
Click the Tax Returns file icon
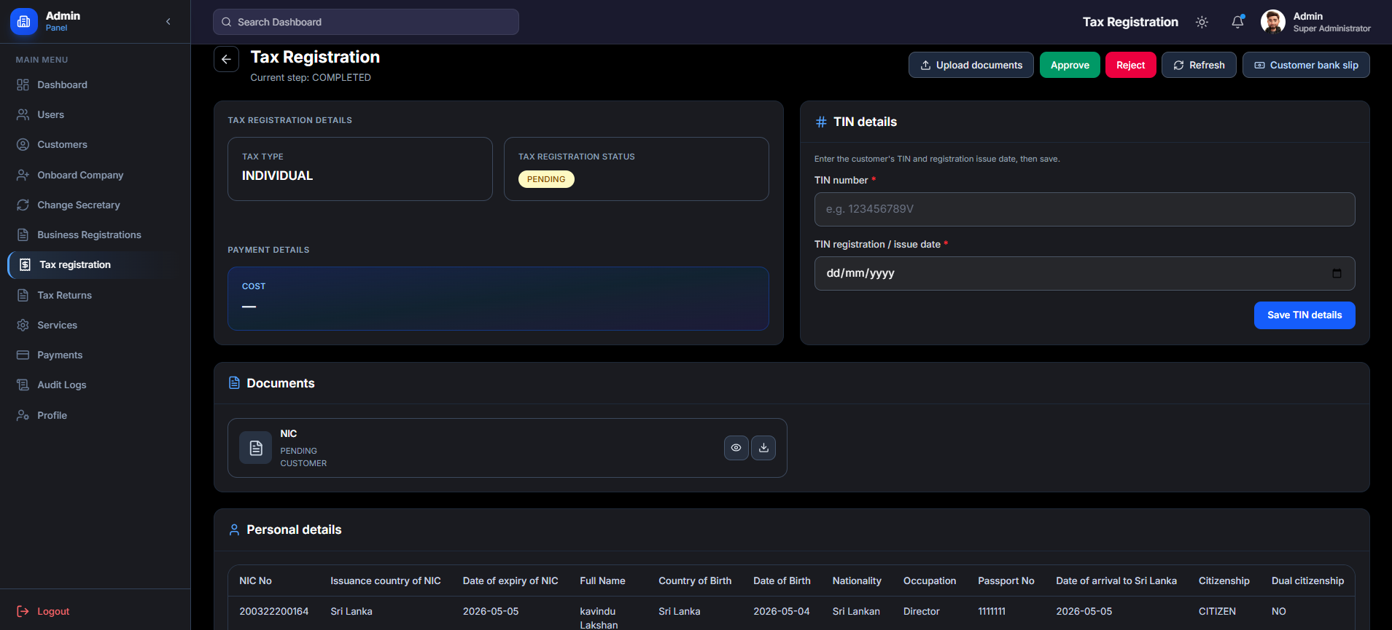click(x=23, y=295)
